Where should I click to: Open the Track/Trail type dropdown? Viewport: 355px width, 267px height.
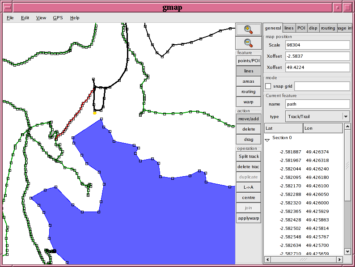pyautogui.click(x=346, y=116)
